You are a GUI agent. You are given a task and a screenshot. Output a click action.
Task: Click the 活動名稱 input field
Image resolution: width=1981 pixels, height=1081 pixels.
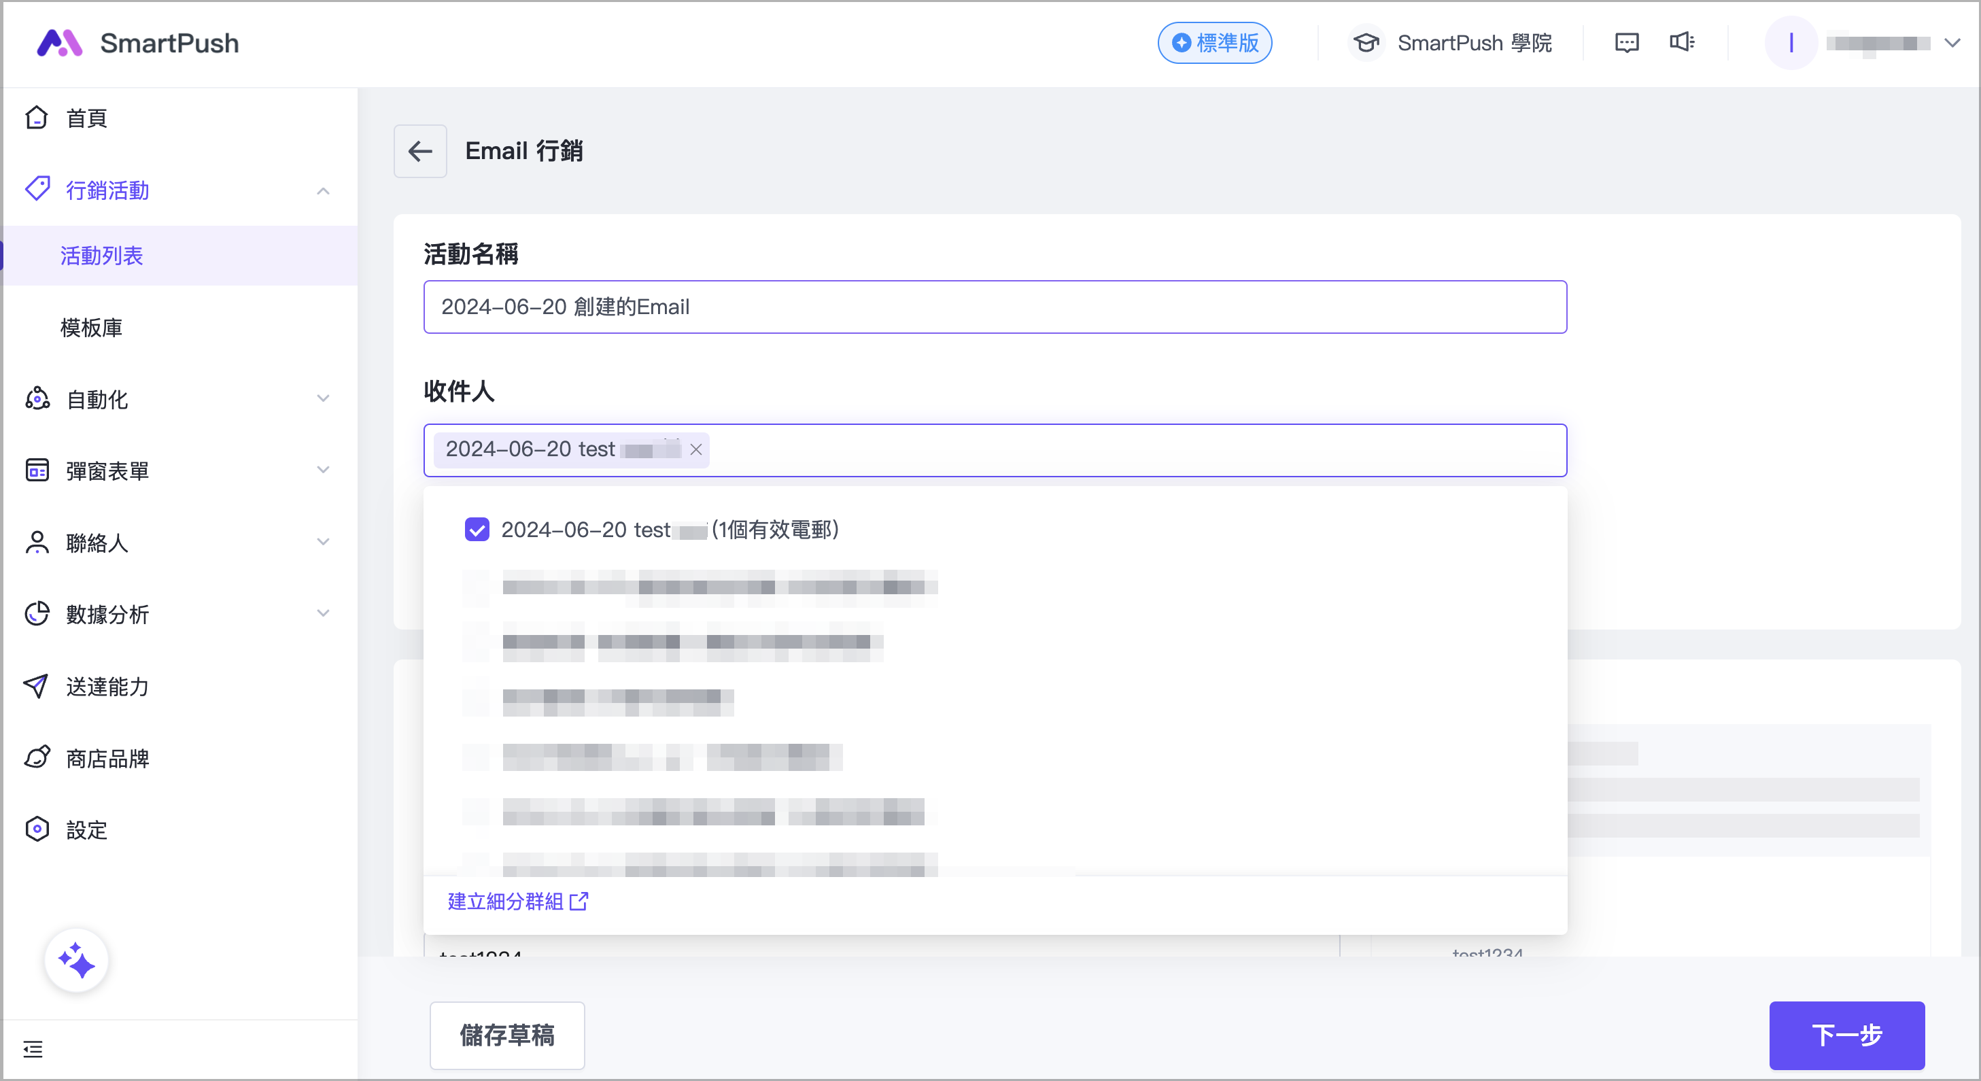point(995,307)
